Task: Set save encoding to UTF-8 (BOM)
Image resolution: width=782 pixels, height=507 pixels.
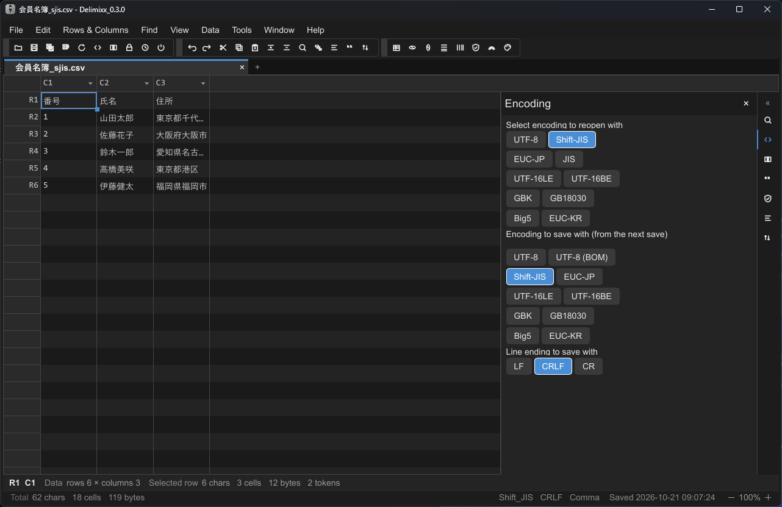Action: click(x=582, y=257)
